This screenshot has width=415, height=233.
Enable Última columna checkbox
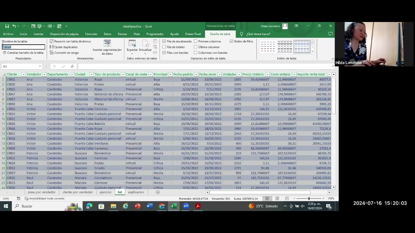coord(196,47)
